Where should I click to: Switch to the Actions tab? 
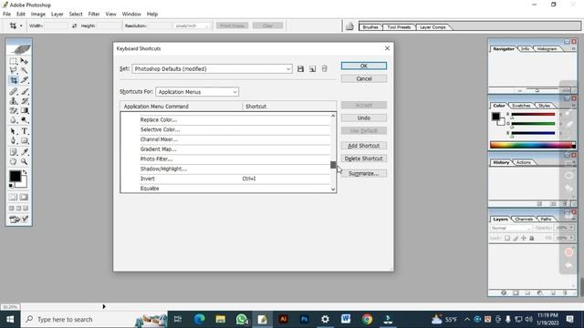tap(524, 162)
